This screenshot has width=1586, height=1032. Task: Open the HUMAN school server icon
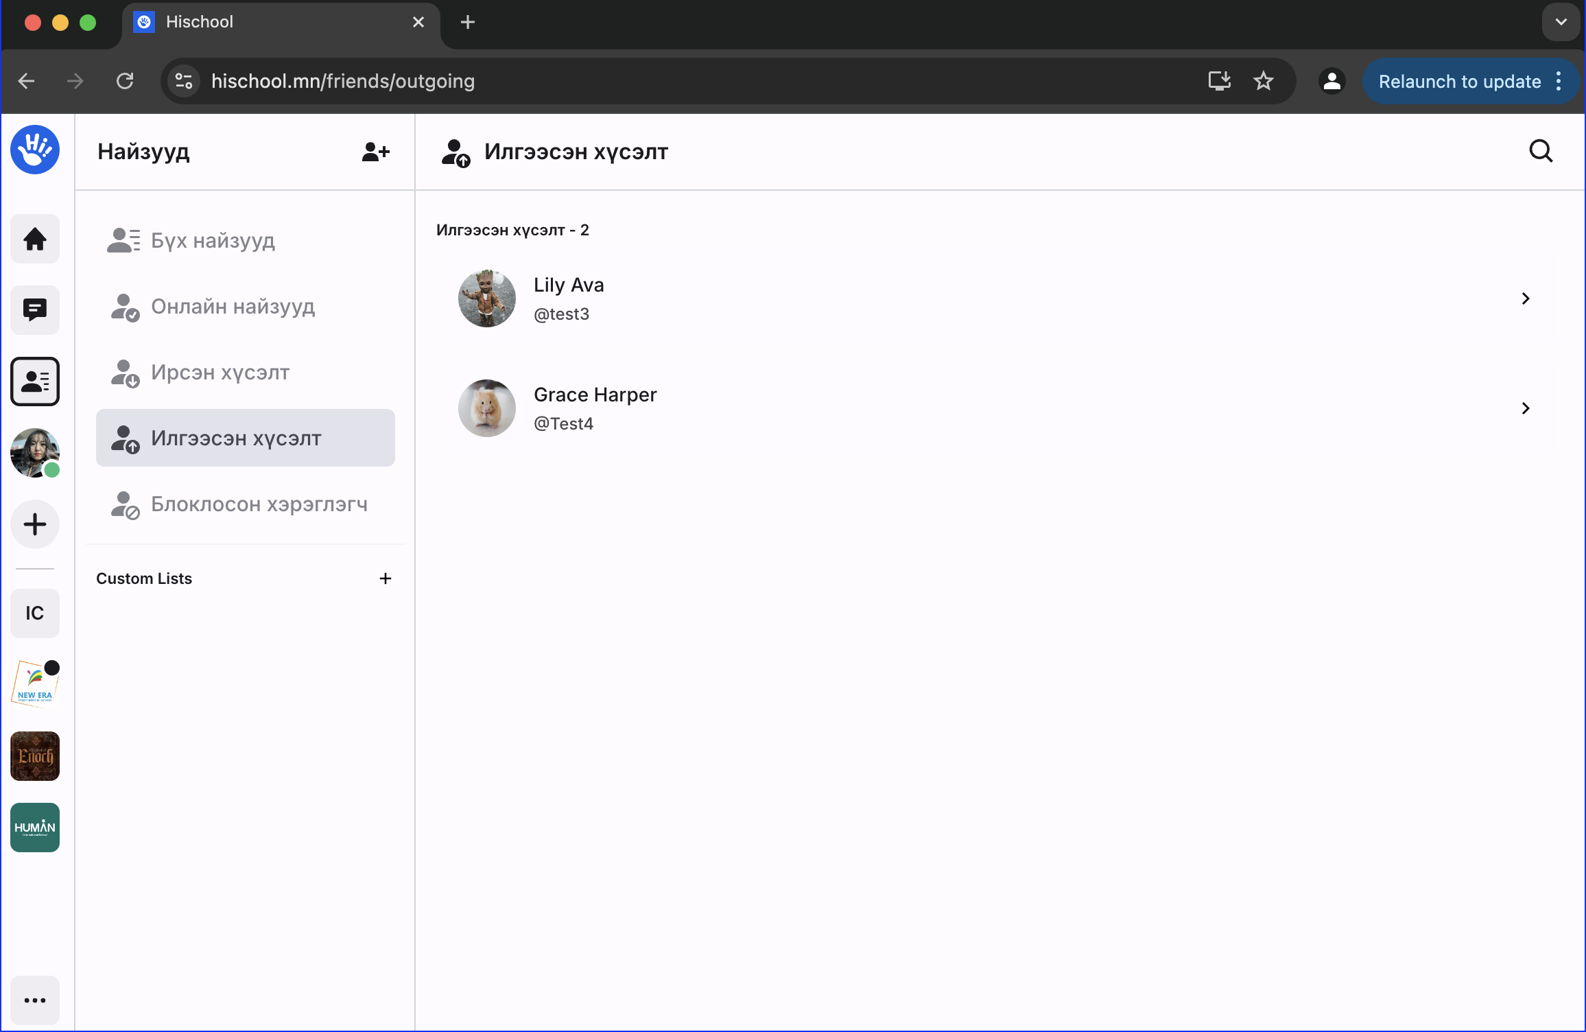click(x=35, y=828)
